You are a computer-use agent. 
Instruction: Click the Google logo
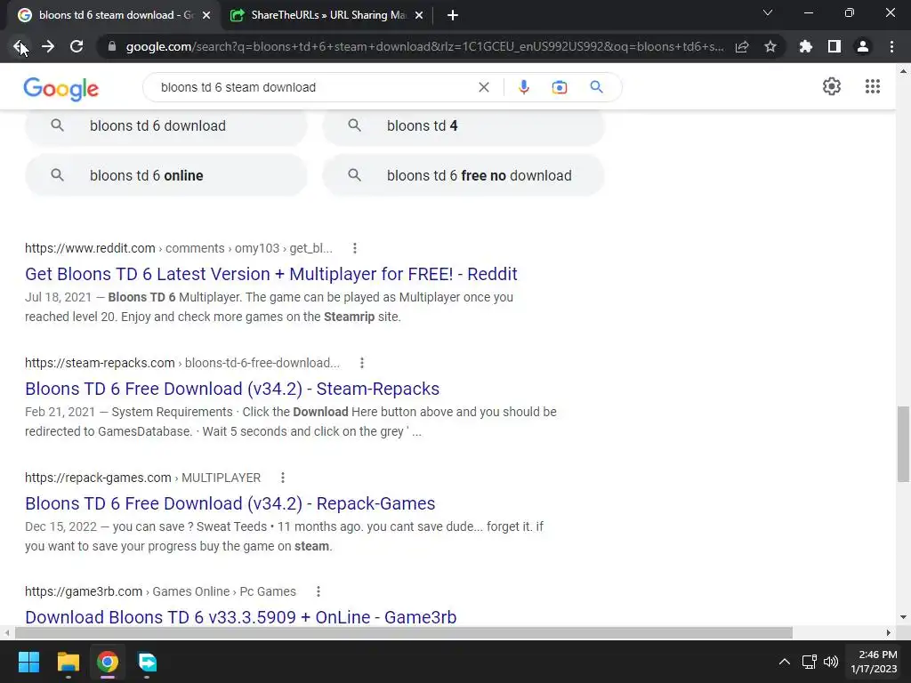point(61,88)
